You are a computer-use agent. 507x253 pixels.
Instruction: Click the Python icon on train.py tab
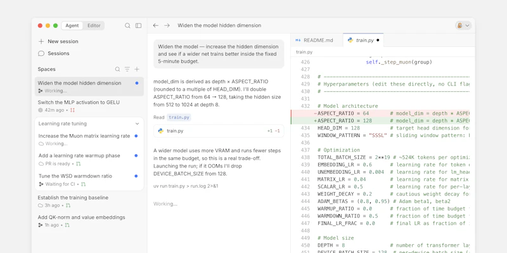[x=350, y=41]
